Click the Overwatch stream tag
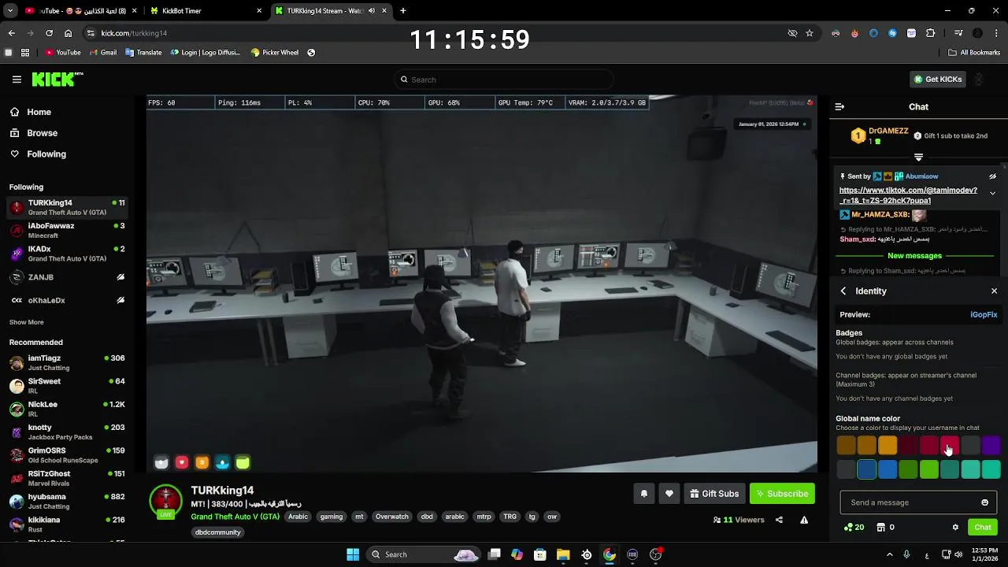Image resolution: width=1008 pixels, height=567 pixels. coord(391,517)
